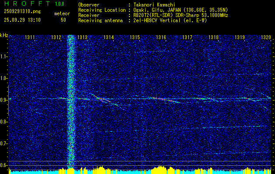Click antenna text 2el-HB9CV Vertical
This screenshot has height=174, width=275.
click(157, 20)
